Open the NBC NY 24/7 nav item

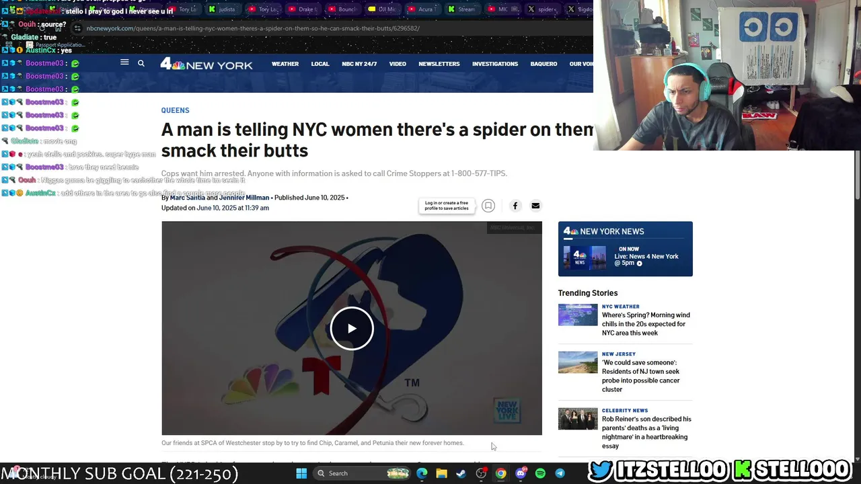point(359,64)
